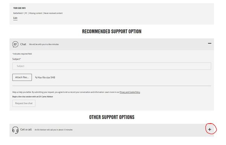Click the Your Case Info heading
This screenshot has height=145, width=226.
[19, 8]
